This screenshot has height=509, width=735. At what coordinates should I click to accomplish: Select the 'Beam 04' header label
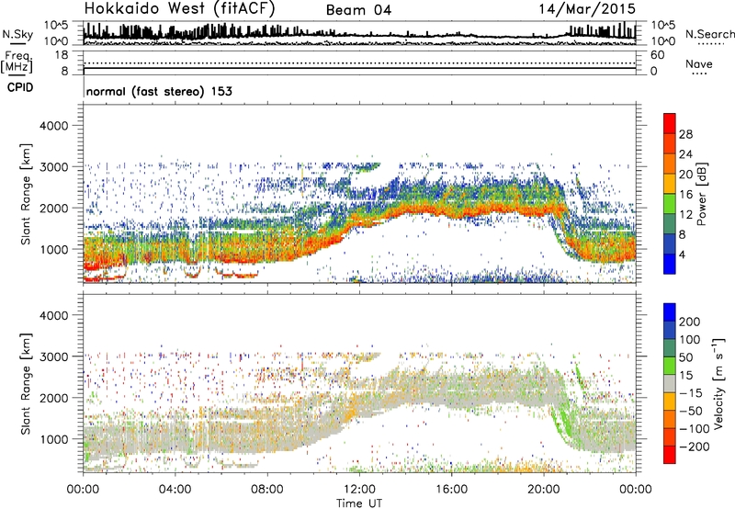click(x=358, y=10)
